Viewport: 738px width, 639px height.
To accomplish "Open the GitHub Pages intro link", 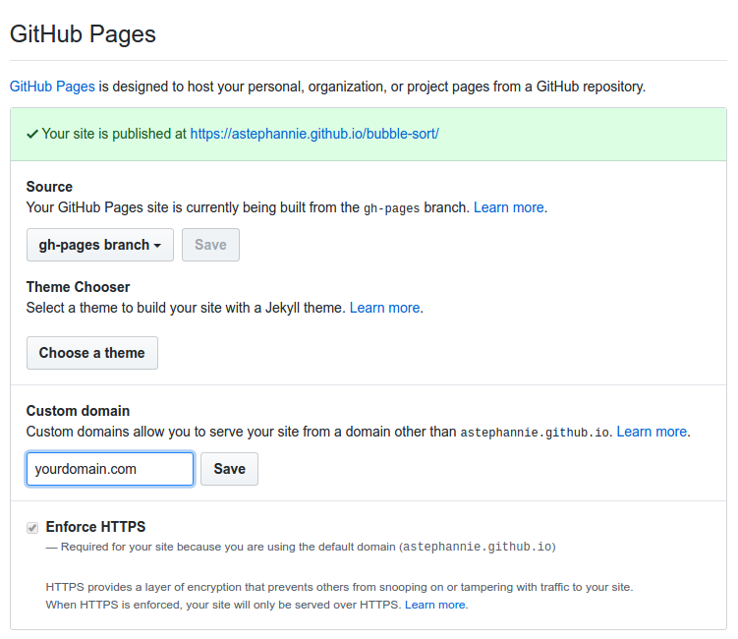I will click(52, 87).
